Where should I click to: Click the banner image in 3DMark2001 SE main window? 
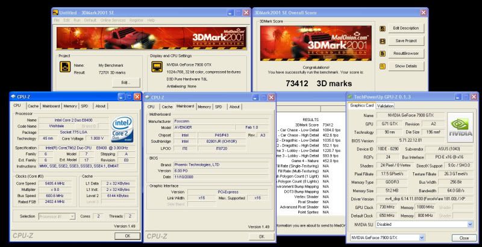[x=151, y=39]
